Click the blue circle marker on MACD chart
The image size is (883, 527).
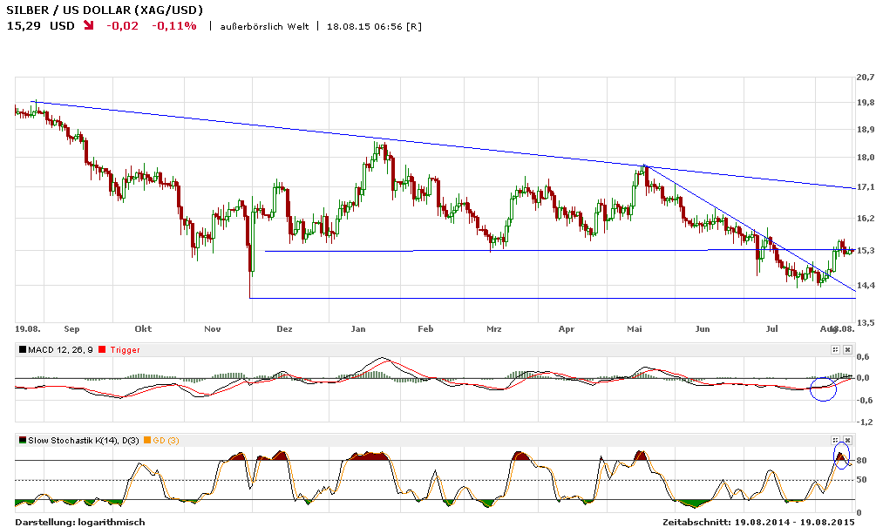coord(823,388)
